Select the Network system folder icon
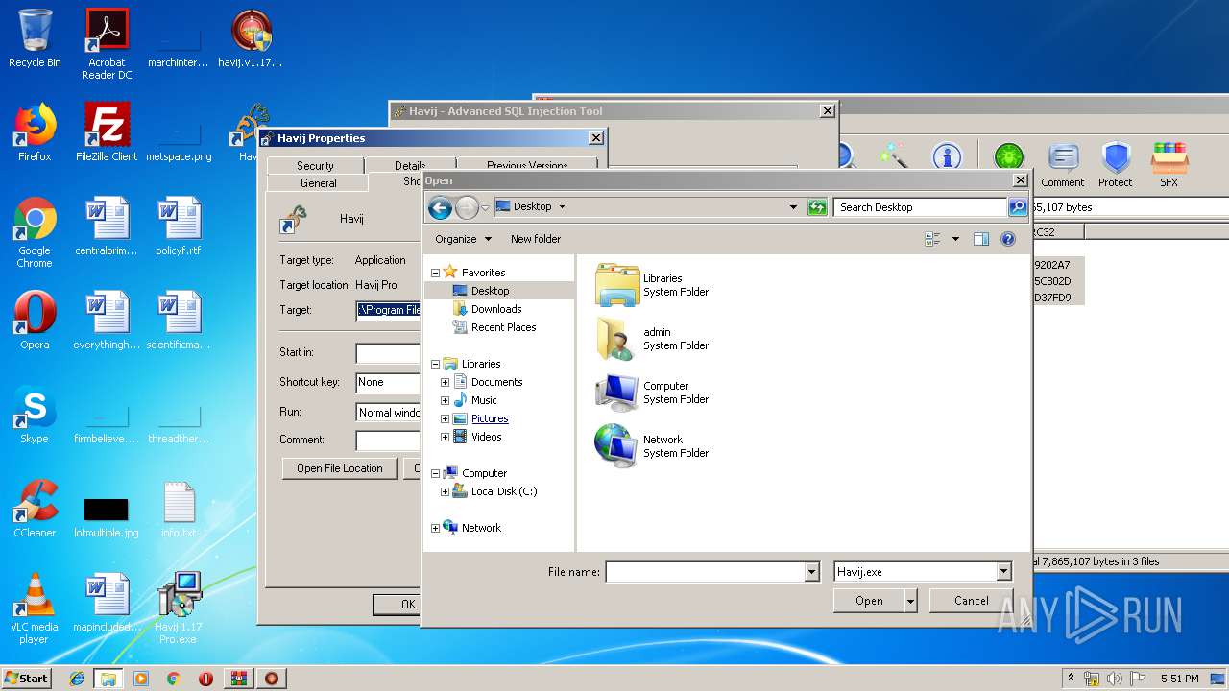Screen dimensions: 1229x691 tap(616, 446)
